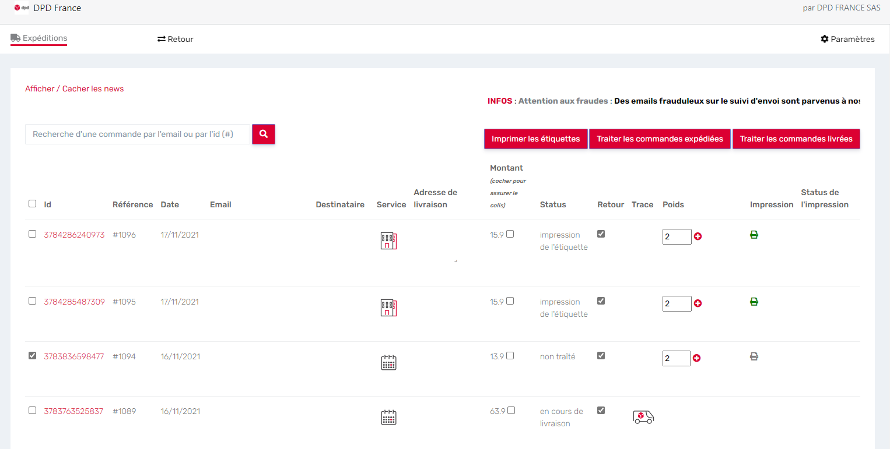Check insurance box next to 15.9 on #1096

(510, 234)
